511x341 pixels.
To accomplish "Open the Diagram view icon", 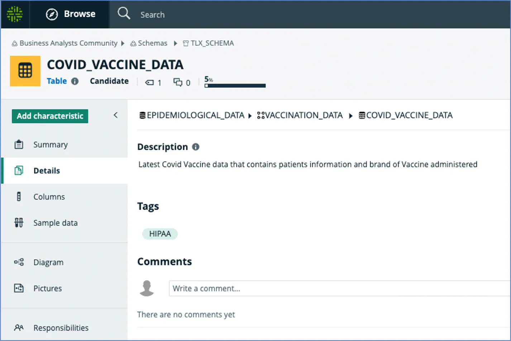I will pos(19,262).
